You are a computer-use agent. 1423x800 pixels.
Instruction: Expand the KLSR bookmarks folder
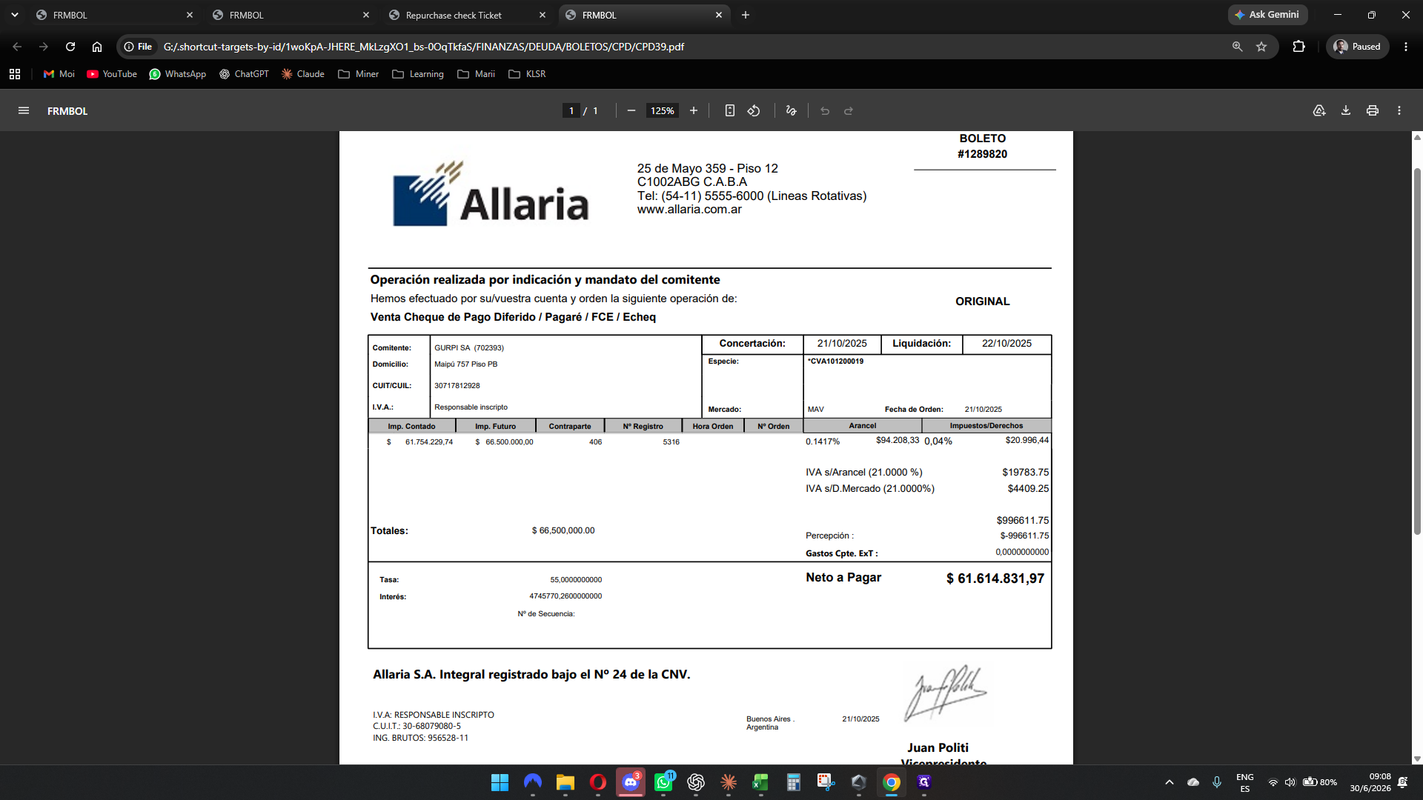tap(527, 74)
